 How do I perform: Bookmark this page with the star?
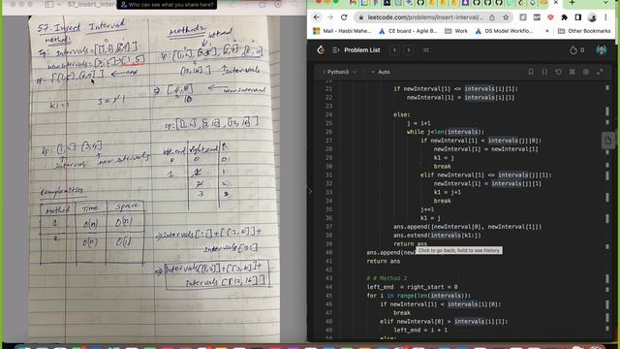(506, 17)
